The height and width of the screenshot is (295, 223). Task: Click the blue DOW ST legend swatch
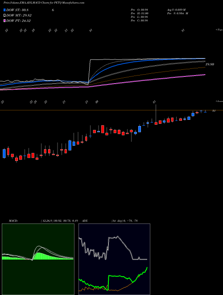[4, 10]
